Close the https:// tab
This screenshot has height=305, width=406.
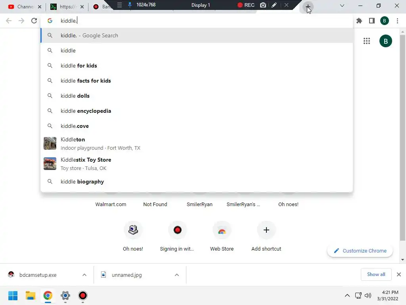(x=82, y=7)
